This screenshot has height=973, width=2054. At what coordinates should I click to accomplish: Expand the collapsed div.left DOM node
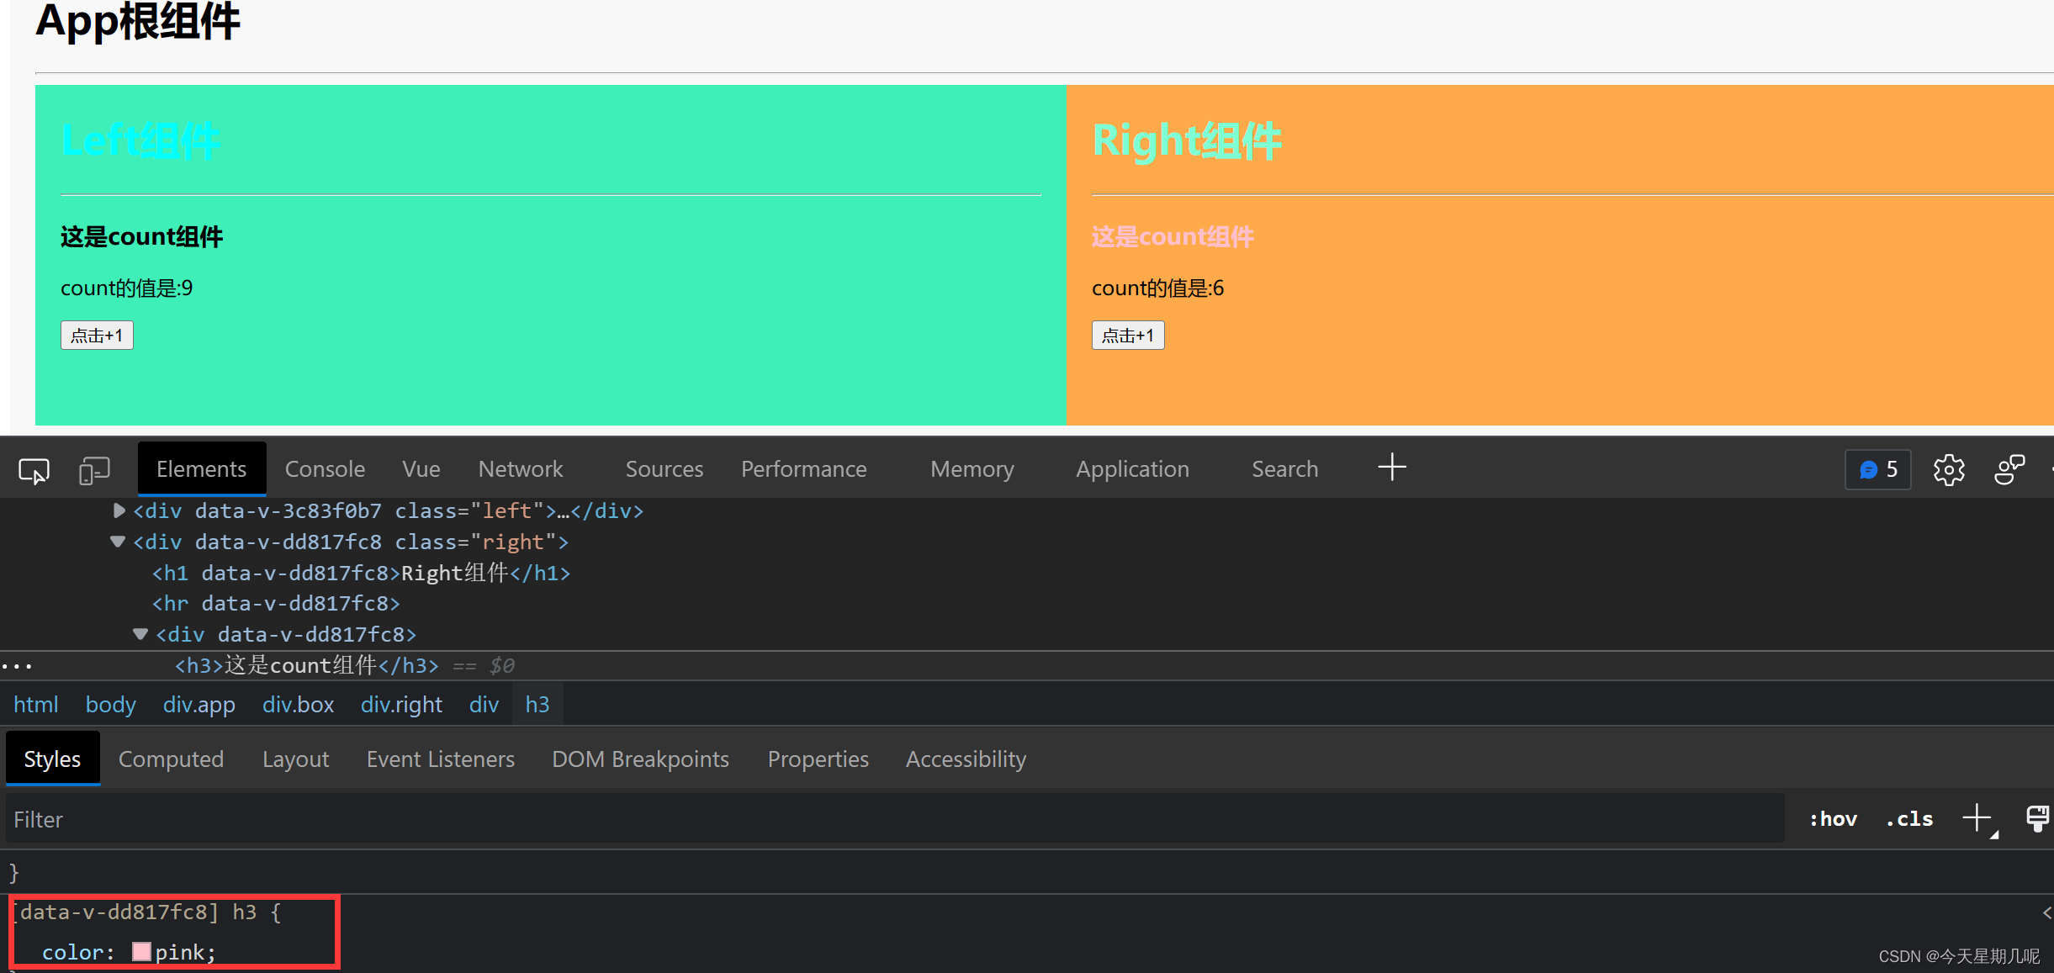pos(118,510)
